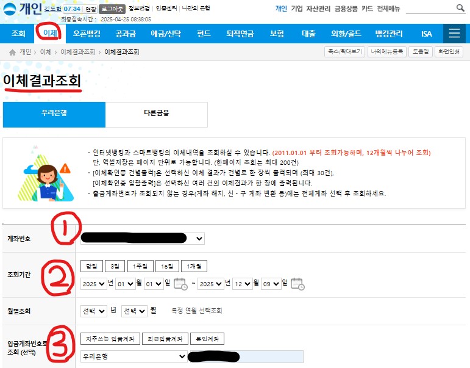Image resolution: width=470 pixels, height=368 pixels.
Task: Open the 공과금 menu
Action: [126, 34]
